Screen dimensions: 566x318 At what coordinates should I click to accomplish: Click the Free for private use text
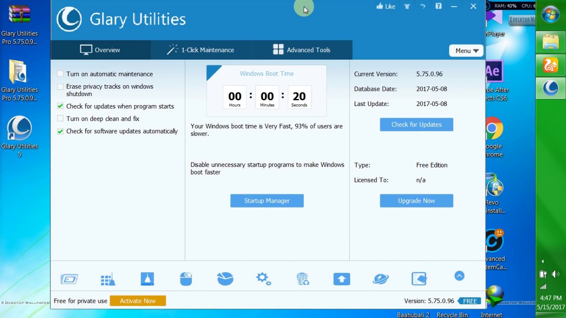point(80,301)
